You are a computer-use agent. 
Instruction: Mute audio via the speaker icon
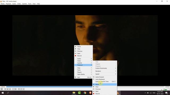point(161,90)
